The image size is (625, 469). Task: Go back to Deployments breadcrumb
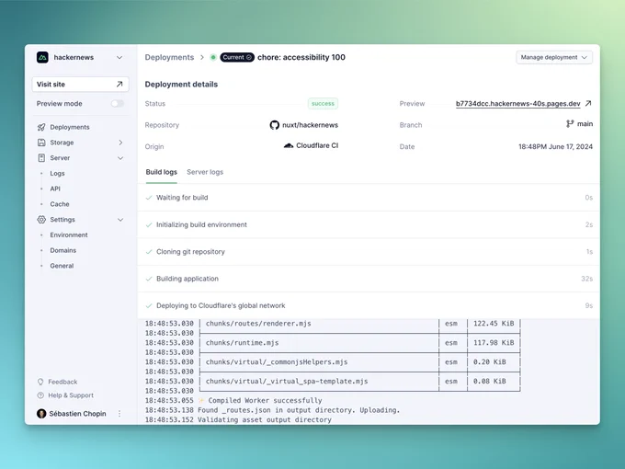coord(169,57)
